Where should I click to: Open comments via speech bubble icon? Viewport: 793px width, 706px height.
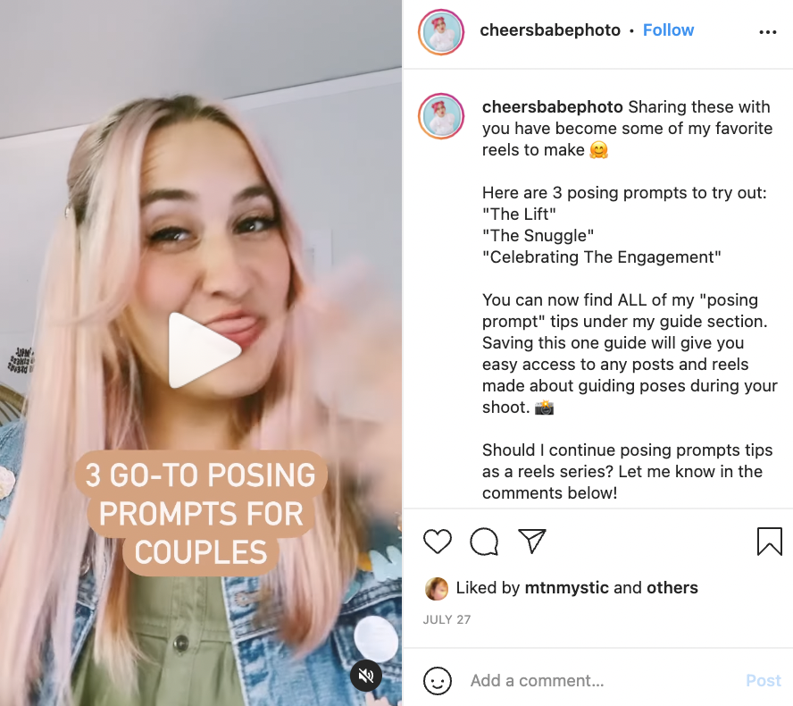tap(484, 542)
